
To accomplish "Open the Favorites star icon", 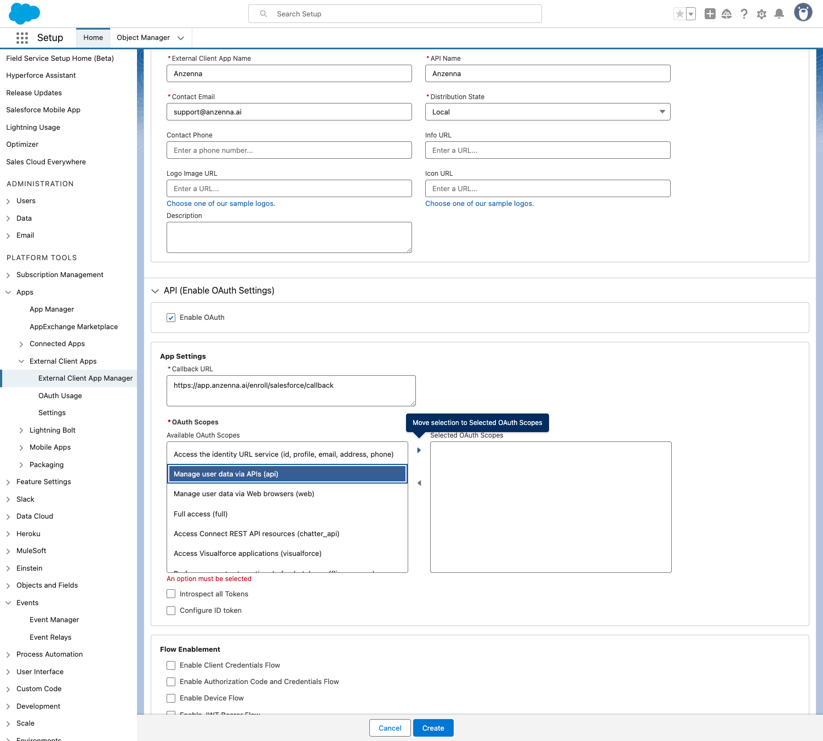I will click(x=679, y=14).
